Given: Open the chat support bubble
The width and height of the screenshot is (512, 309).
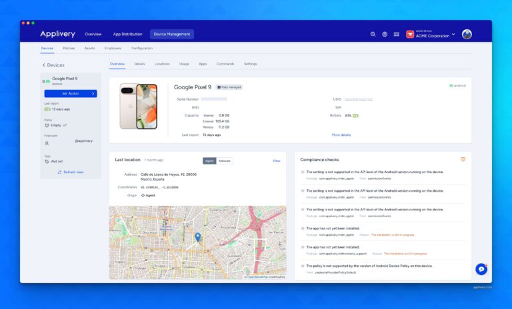Looking at the screenshot, I should coord(481,269).
